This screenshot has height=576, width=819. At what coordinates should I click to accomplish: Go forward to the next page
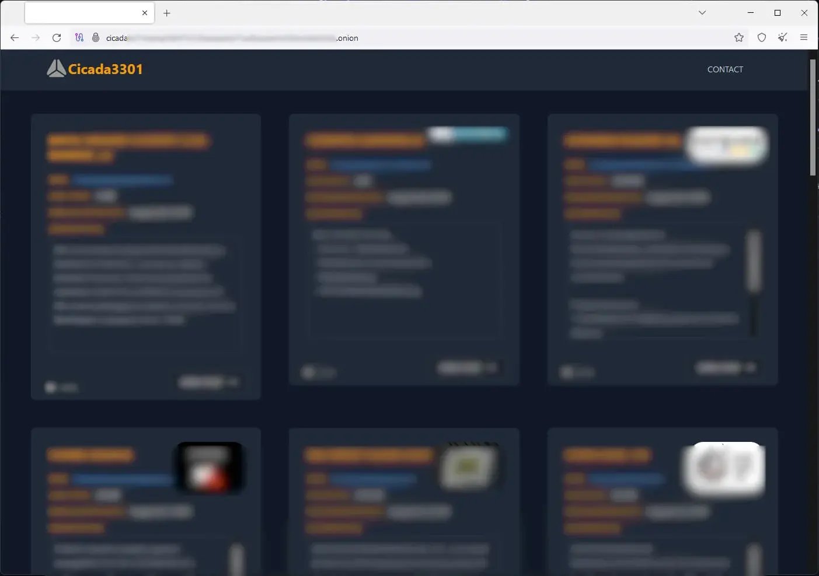(x=36, y=38)
